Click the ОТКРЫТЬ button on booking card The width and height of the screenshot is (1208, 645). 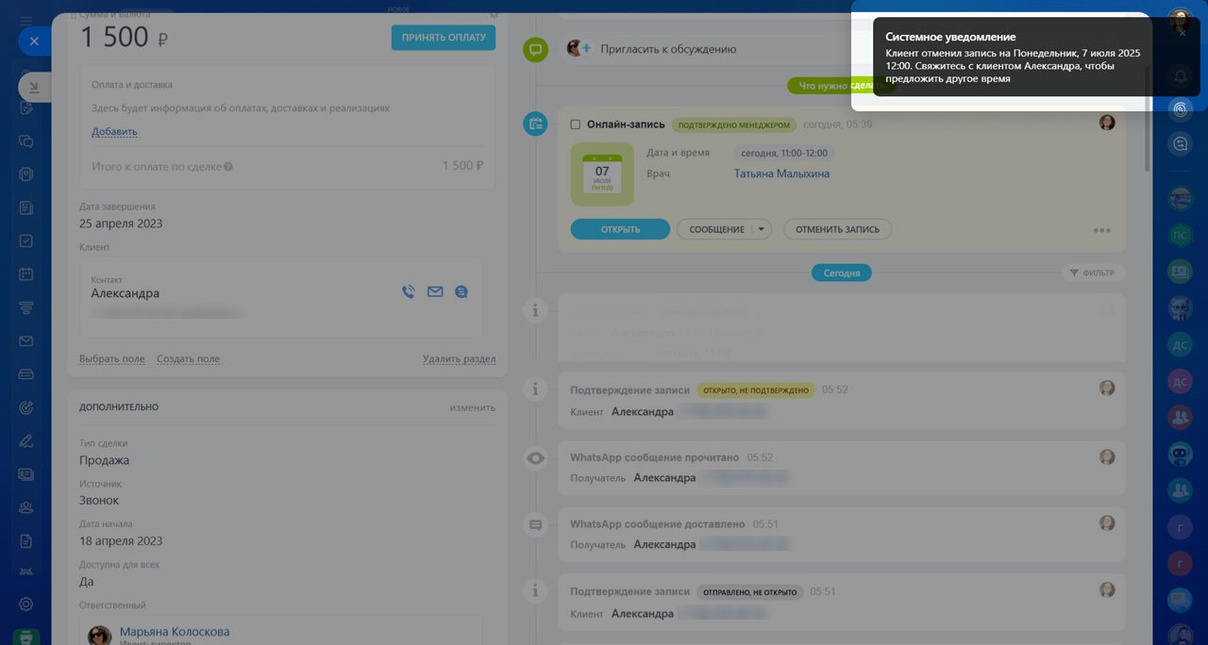coord(620,229)
